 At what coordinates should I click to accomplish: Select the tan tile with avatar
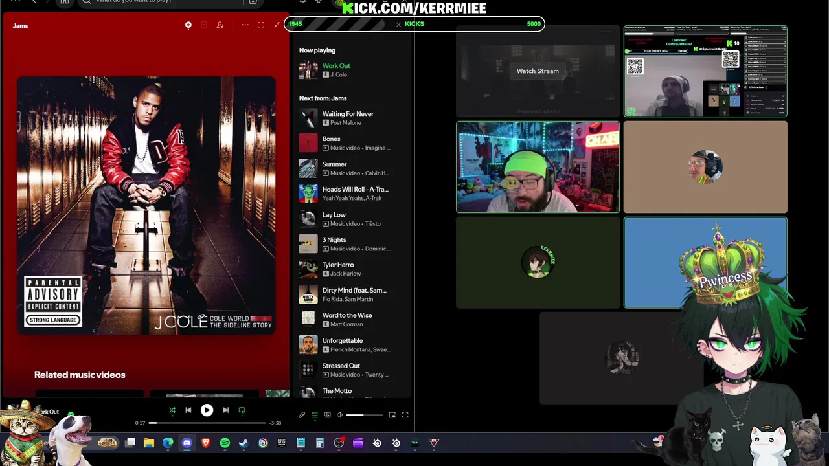click(705, 167)
